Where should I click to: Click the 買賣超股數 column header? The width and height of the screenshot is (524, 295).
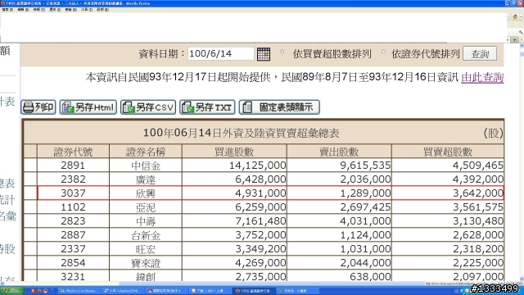tap(448, 152)
